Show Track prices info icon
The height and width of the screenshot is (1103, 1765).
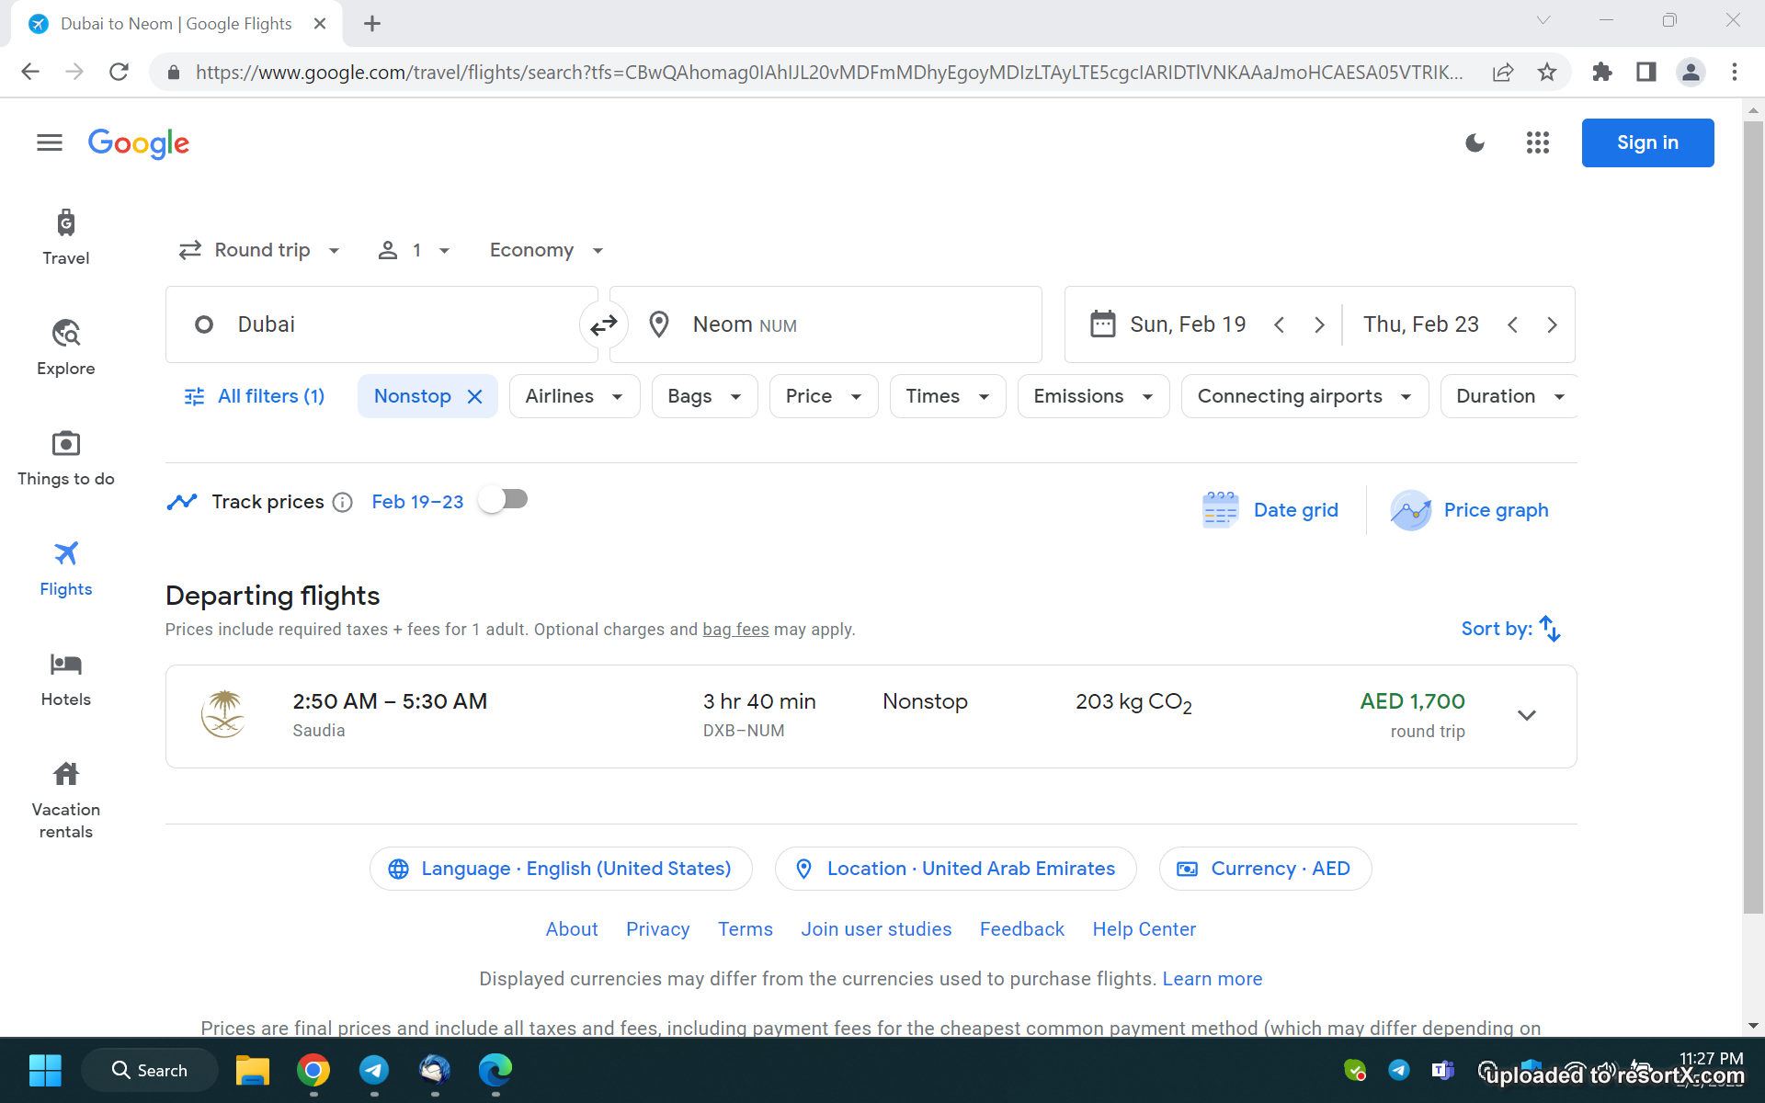tap(342, 502)
